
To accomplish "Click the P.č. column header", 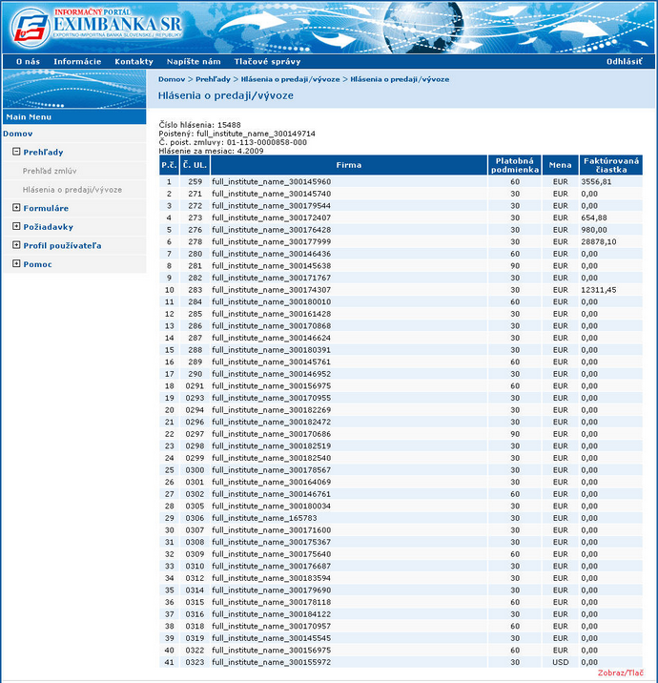I will click(169, 165).
